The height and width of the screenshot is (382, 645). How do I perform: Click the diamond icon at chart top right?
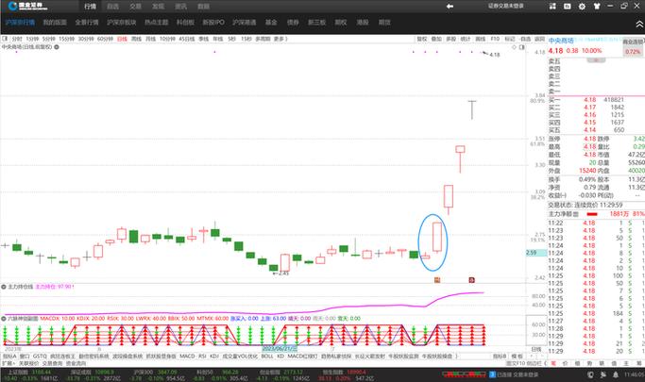(514, 47)
